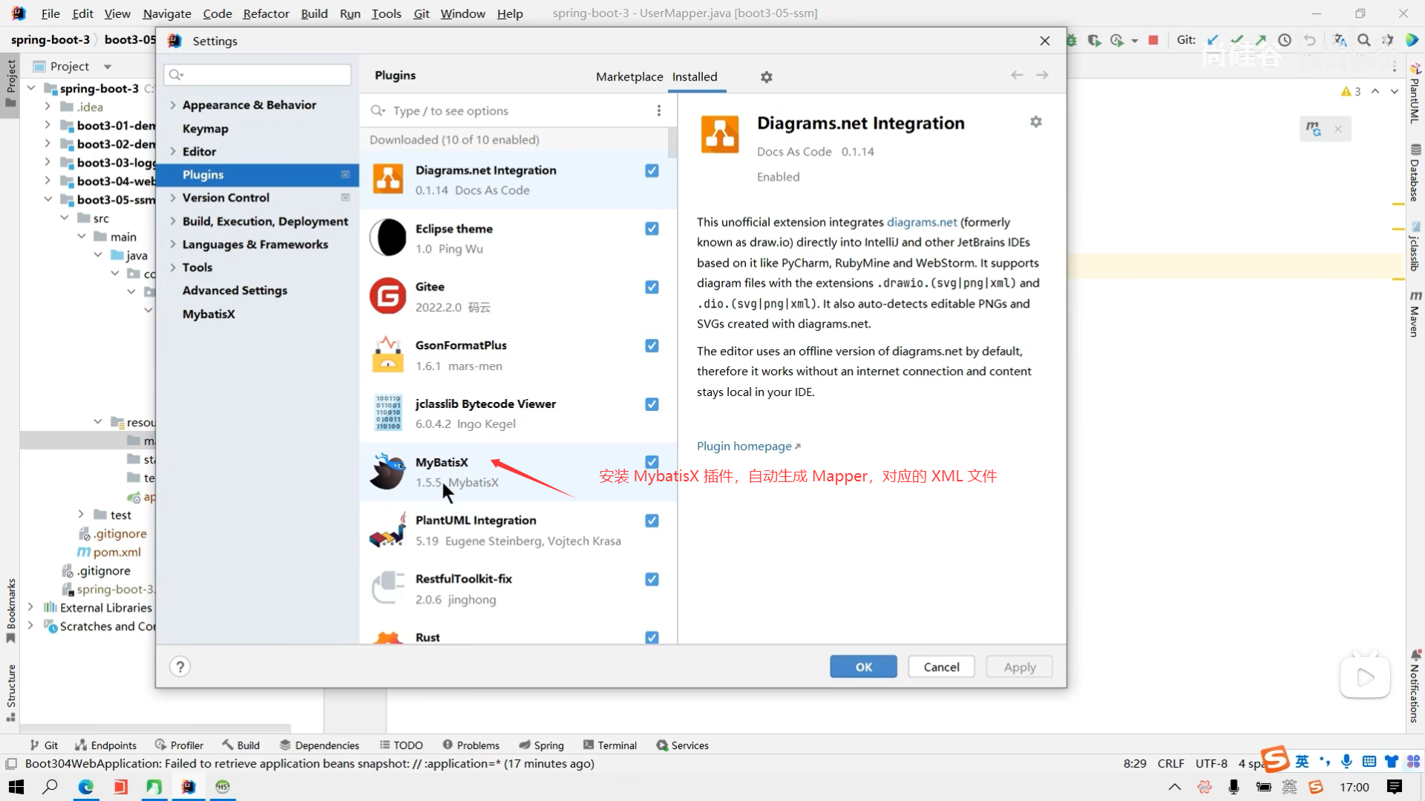Image resolution: width=1425 pixels, height=801 pixels.
Task: Disable the MyBatisX plugin checkbox
Action: tap(652, 462)
